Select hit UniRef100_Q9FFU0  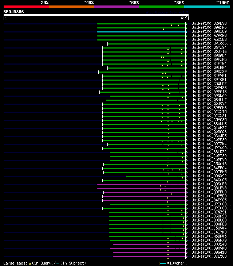[x=209, y=192]
